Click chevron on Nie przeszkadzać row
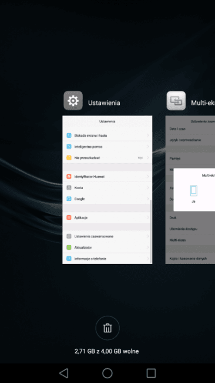This screenshot has height=383, width=215. coord(148,158)
